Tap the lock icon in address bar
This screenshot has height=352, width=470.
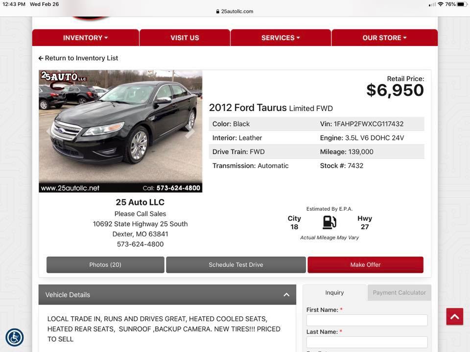(218, 11)
